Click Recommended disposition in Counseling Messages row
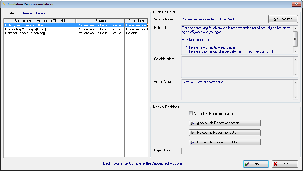 coord(136,29)
